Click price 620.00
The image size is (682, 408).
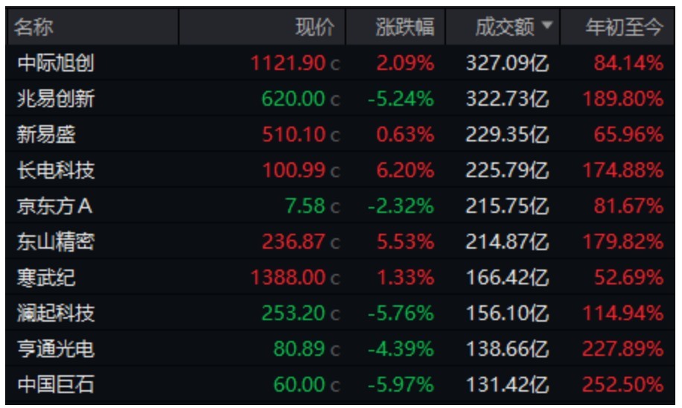(x=293, y=99)
